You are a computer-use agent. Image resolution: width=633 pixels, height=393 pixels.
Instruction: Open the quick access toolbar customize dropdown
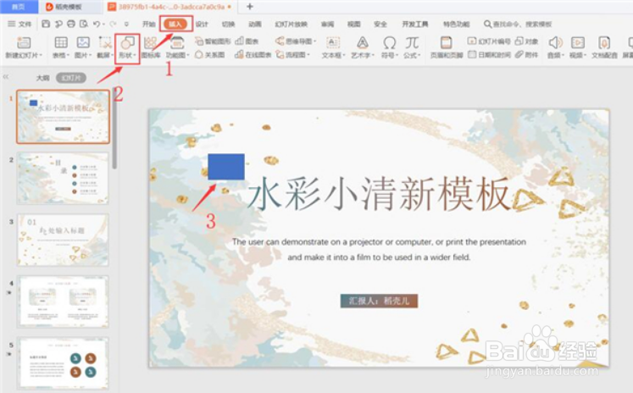coord(126,25)
